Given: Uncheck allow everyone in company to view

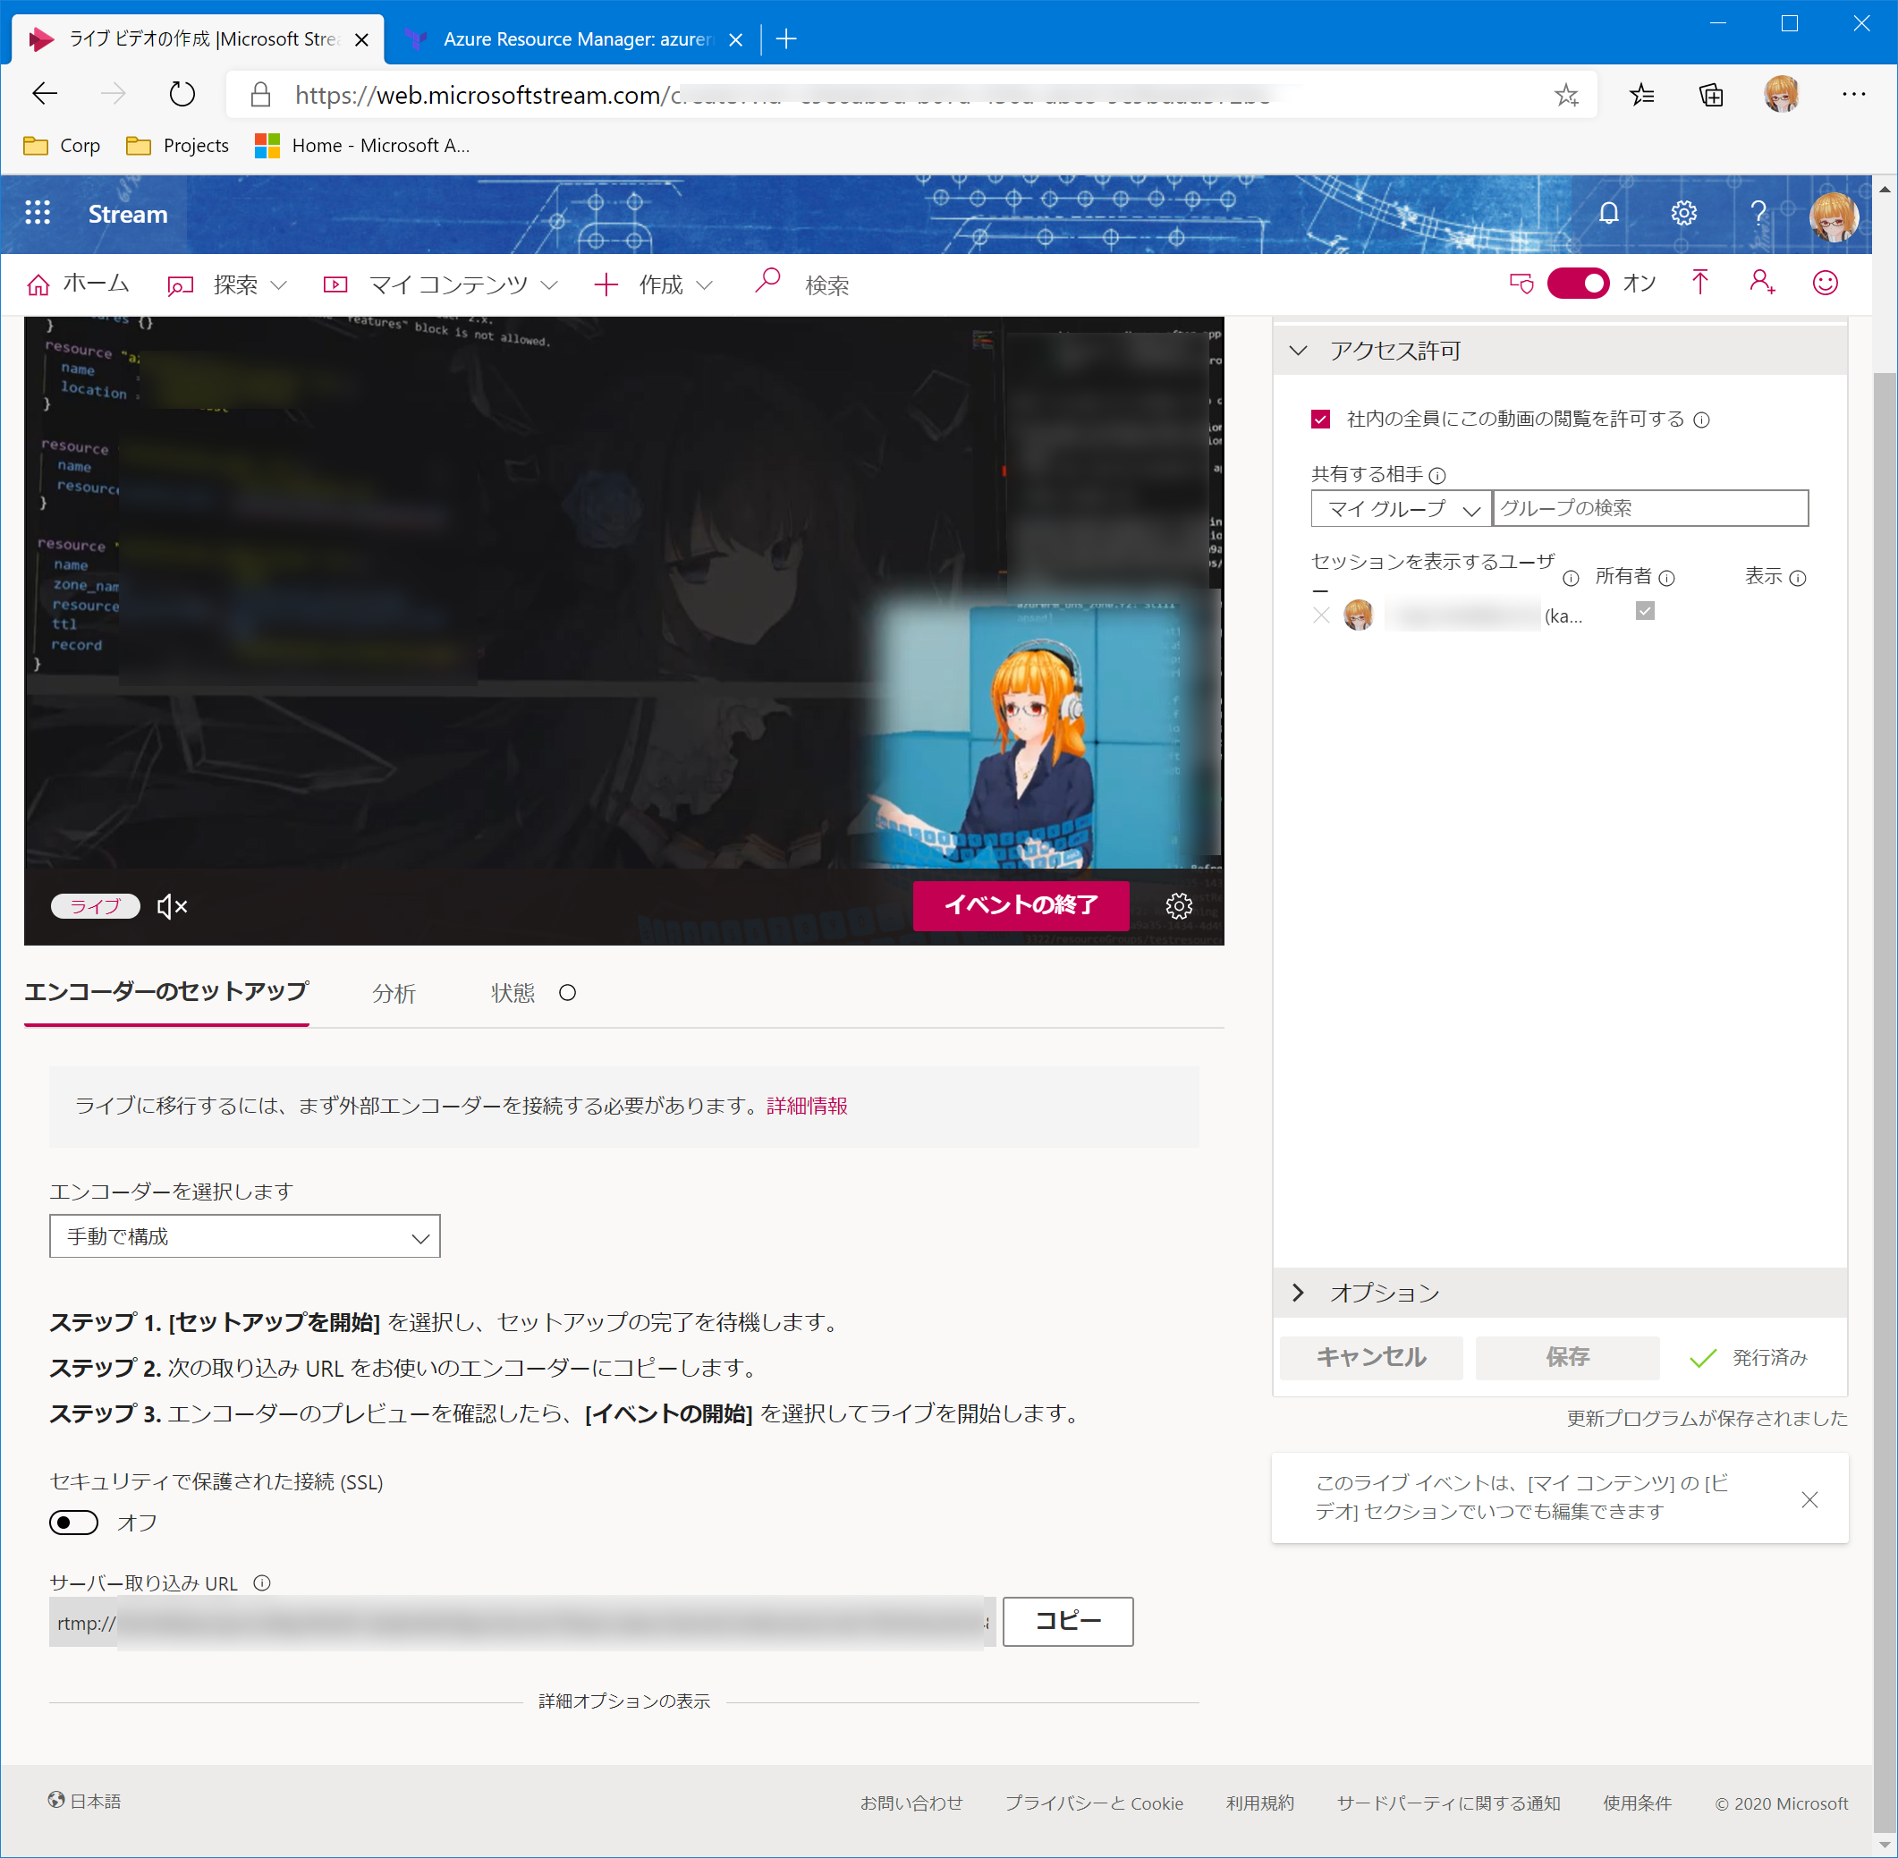Looking at the screenshot, I should point(1320,420).
